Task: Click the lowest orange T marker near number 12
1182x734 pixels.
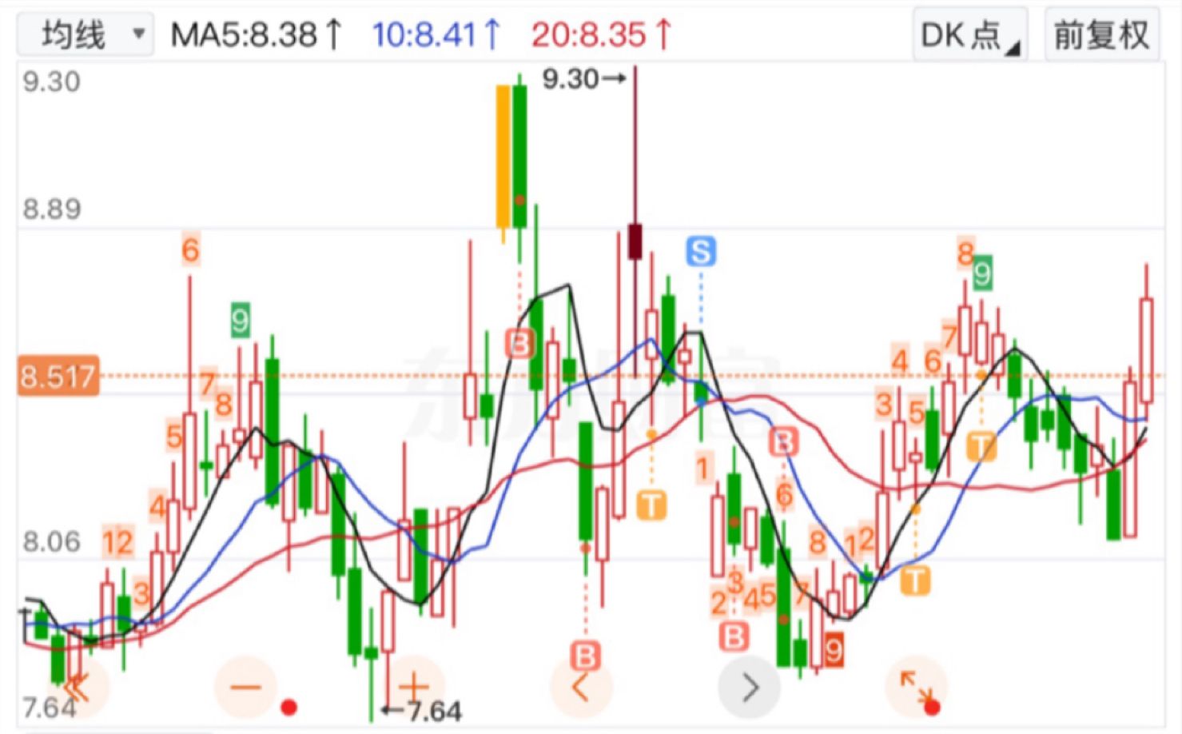Action: 915,580
